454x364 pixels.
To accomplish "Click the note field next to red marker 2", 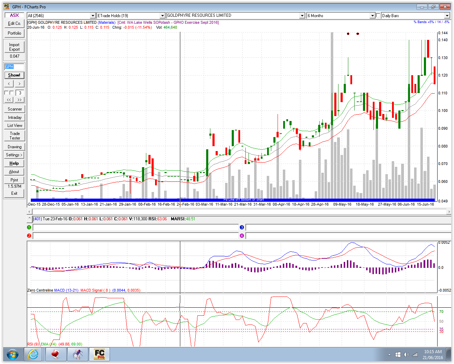I will pyautogui.click(x=136, y=236).
